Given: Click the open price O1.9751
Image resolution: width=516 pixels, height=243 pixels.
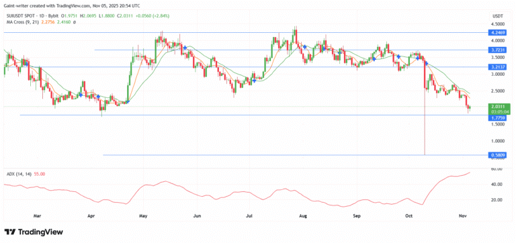Looking at the screenshot, I should (69, 16).
